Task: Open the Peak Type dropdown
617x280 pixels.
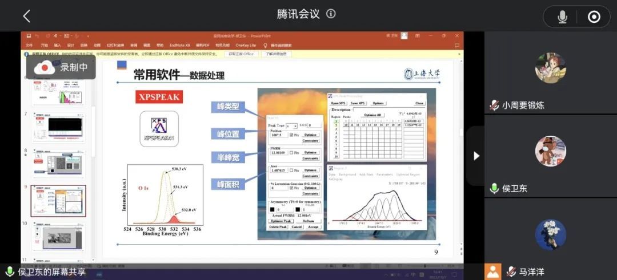Action: pos(291,125)
